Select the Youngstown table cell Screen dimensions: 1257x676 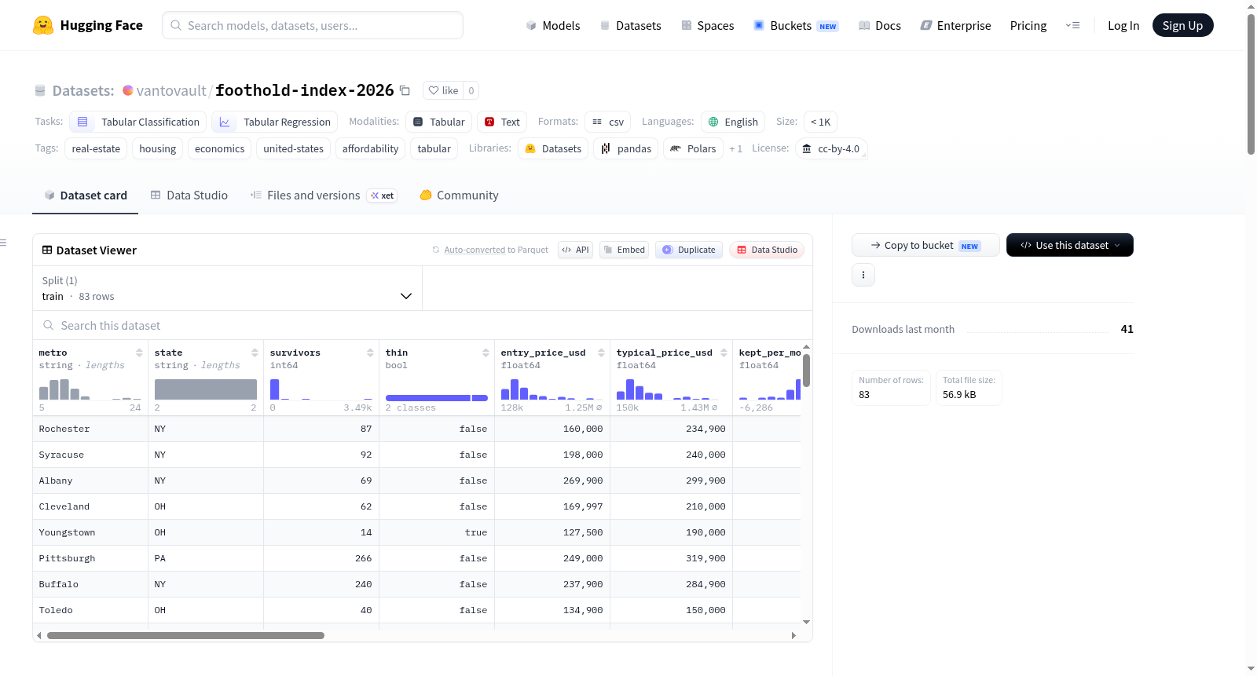[x=90, y=532]
